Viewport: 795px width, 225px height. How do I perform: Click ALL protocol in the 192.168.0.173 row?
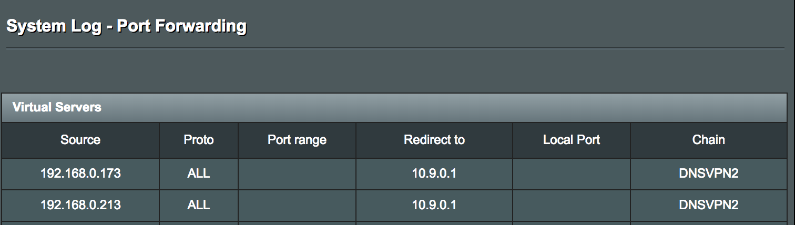199,173
